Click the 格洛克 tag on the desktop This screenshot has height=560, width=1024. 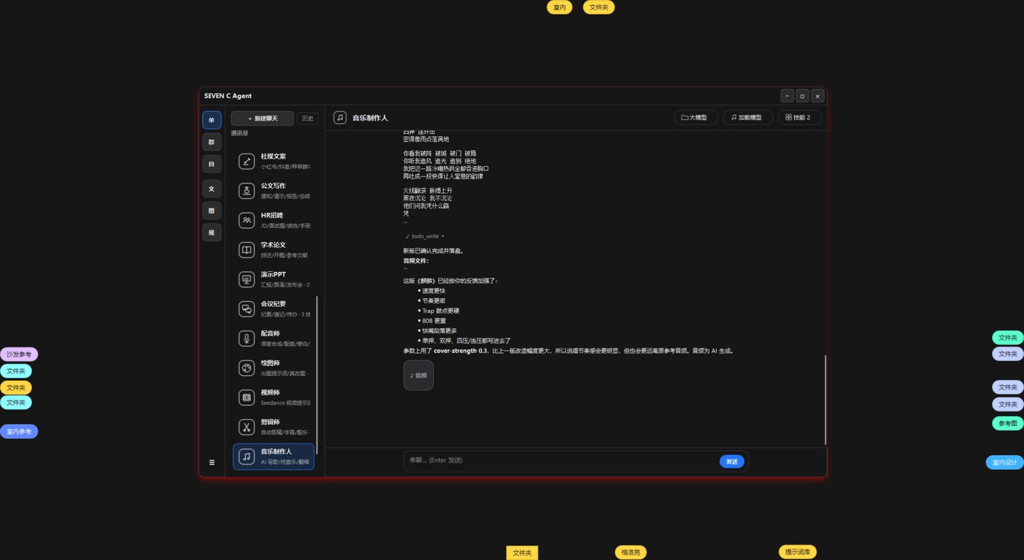point(631,552)
